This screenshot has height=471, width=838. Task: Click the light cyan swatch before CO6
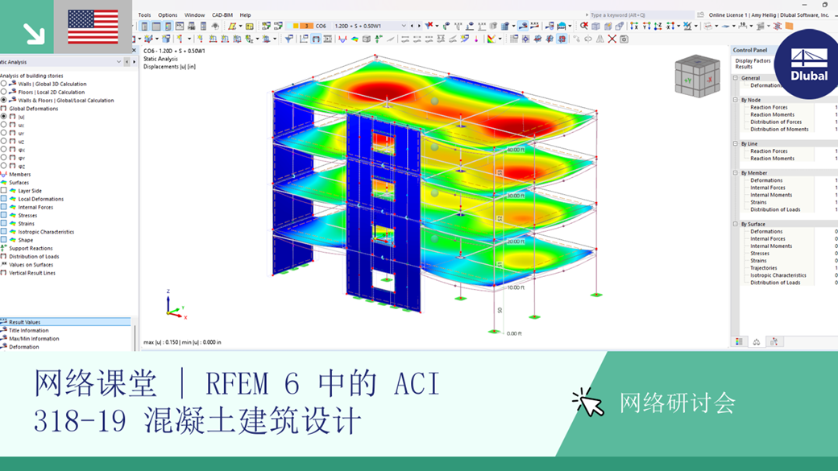click(288, 26)
